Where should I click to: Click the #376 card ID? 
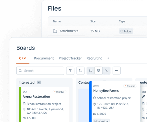pos(96,86)
